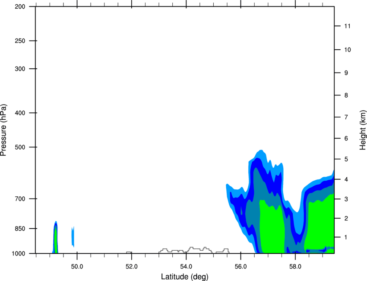Click the 56.0 latitude tick label
The image size is (367, 281).
coord(241,267)
